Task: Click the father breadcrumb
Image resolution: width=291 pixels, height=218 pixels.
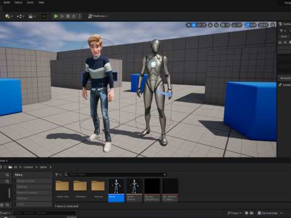Action: point(43,167)
